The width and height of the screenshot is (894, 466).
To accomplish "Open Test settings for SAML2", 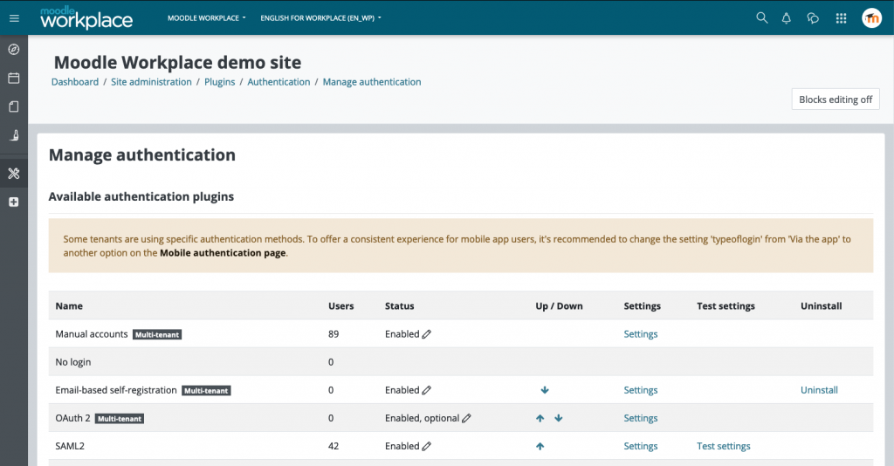I will [x=724, y=446].
